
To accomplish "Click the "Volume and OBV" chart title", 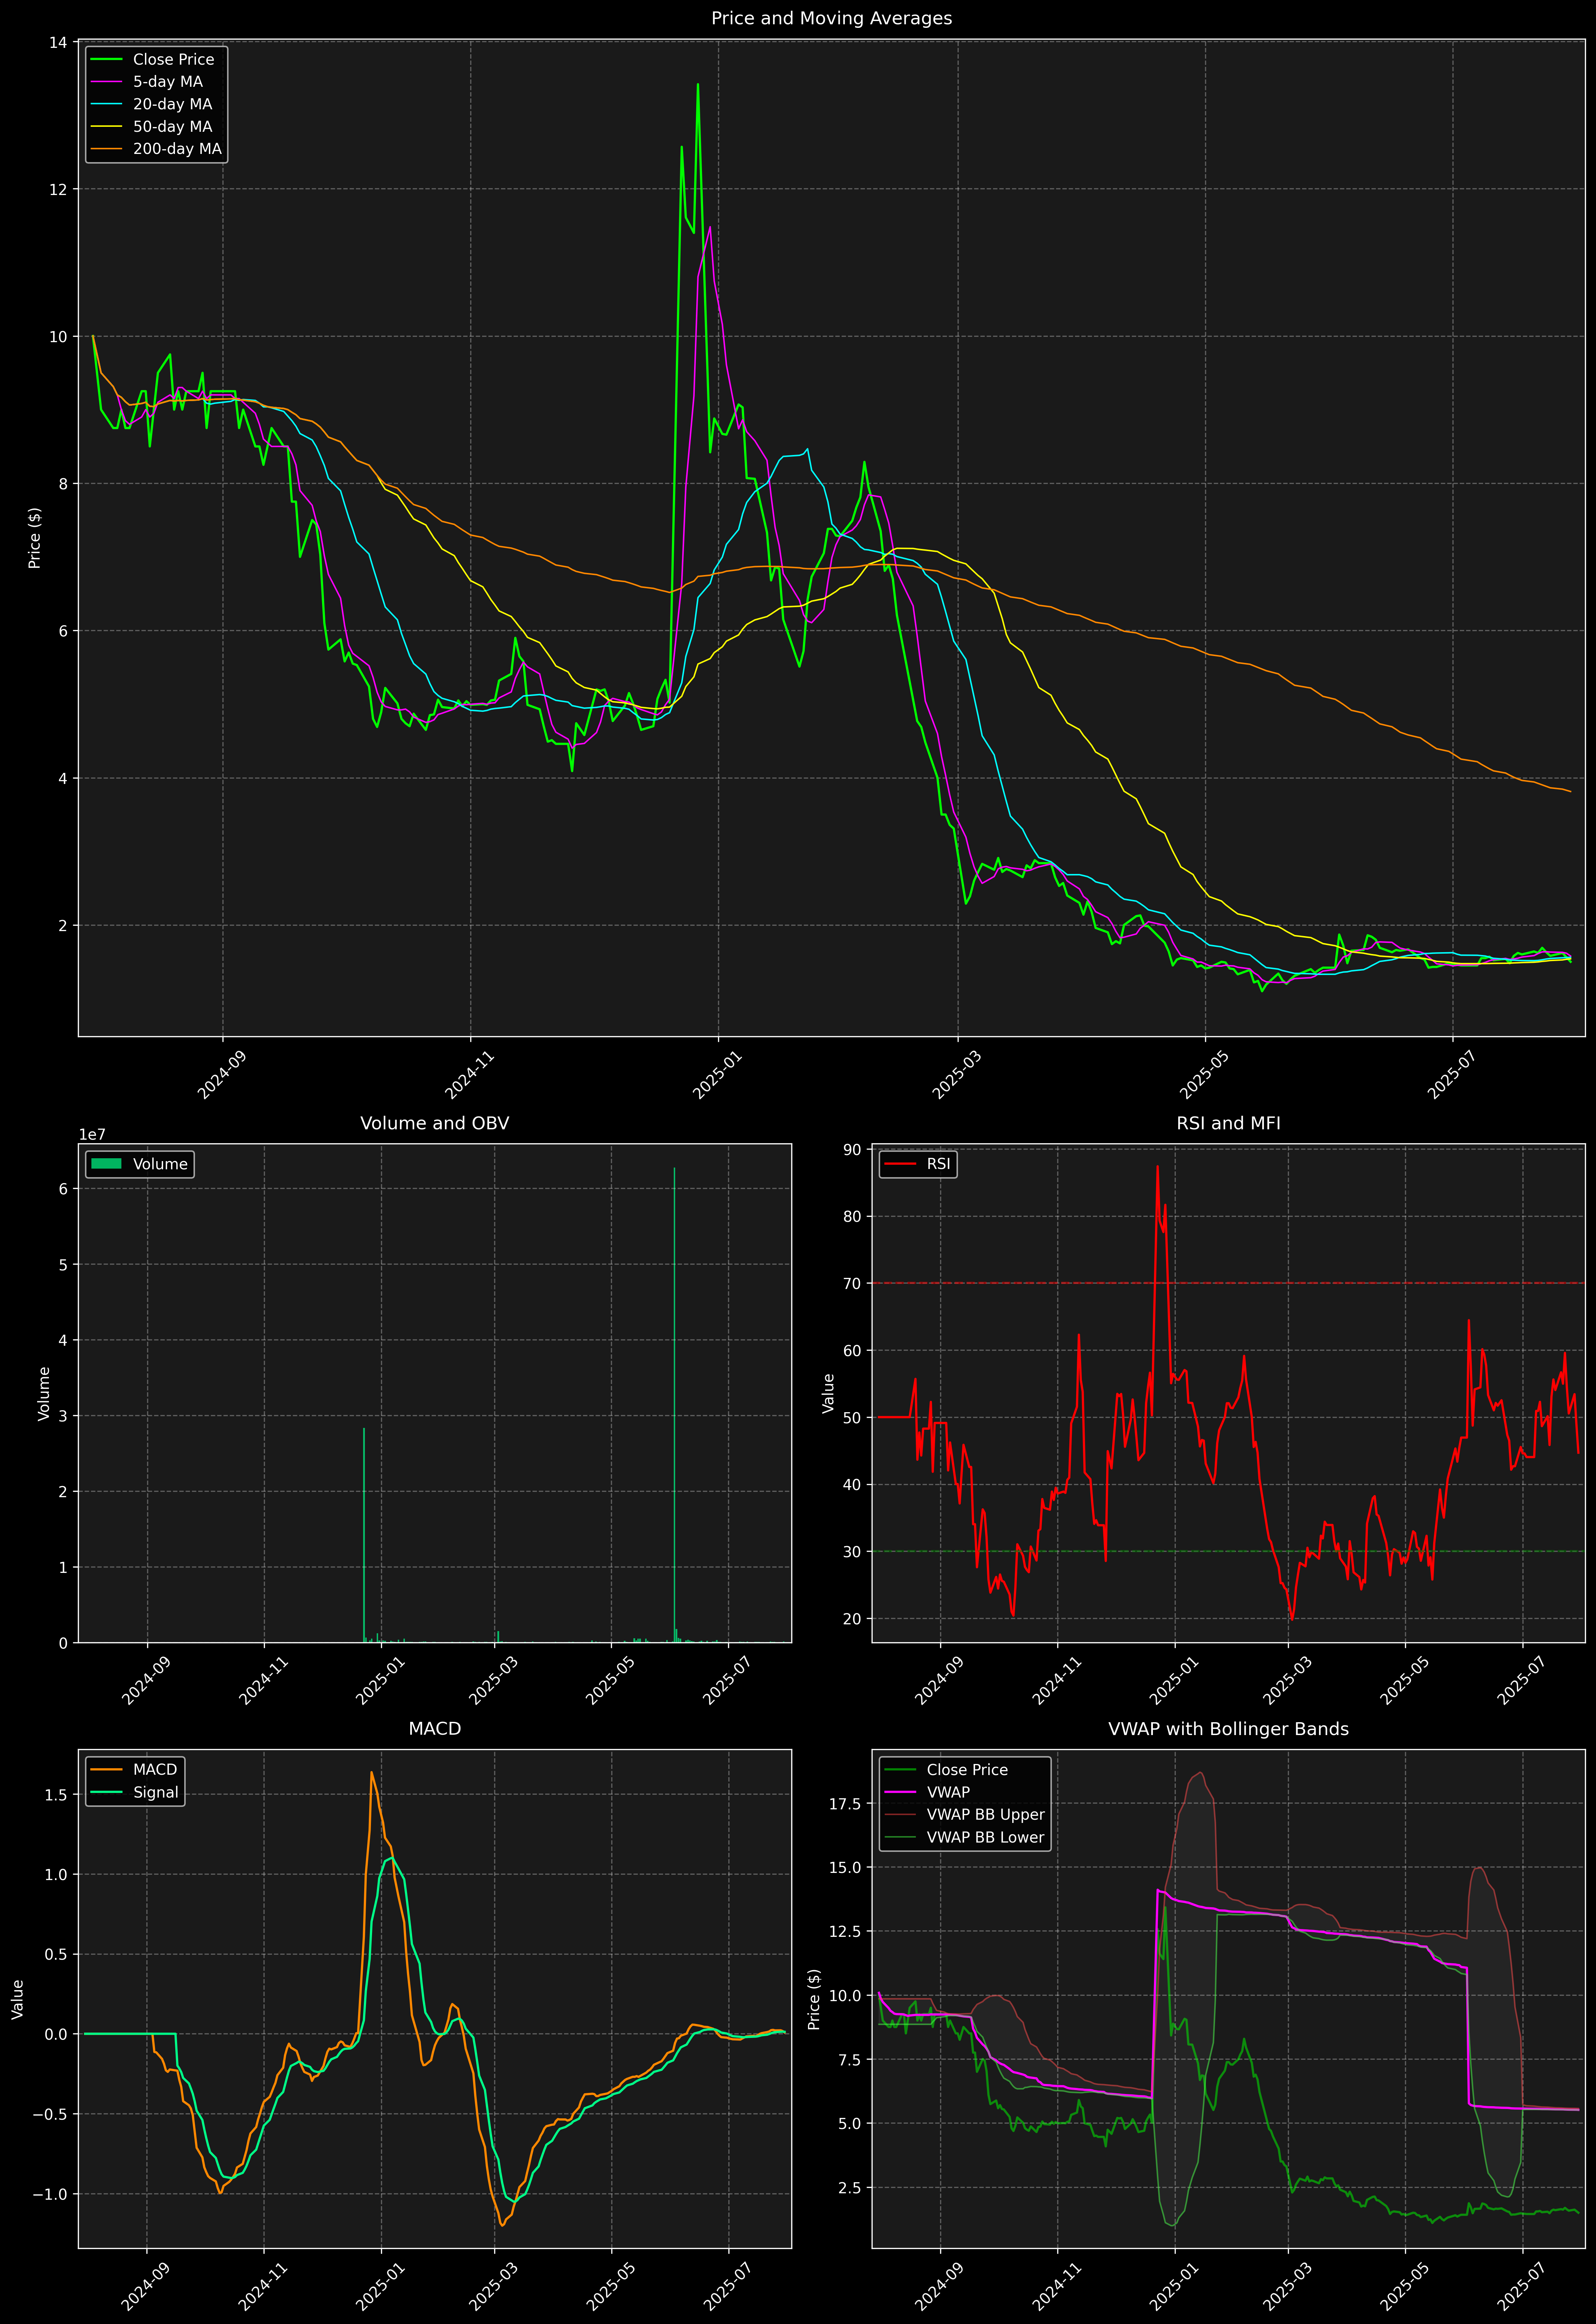I will (434, 1123).
